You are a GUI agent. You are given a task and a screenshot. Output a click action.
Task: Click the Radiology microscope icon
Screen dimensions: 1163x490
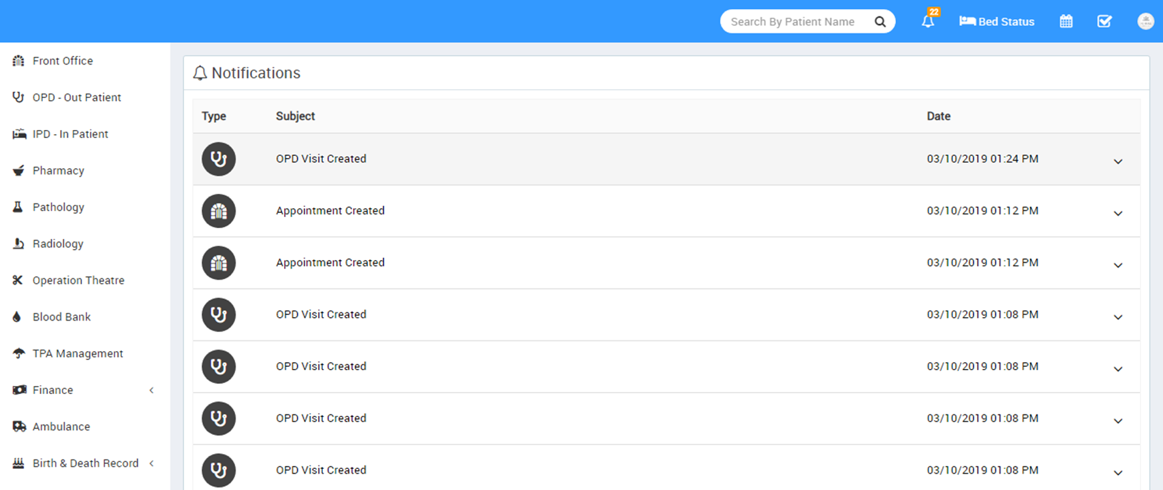18,244
